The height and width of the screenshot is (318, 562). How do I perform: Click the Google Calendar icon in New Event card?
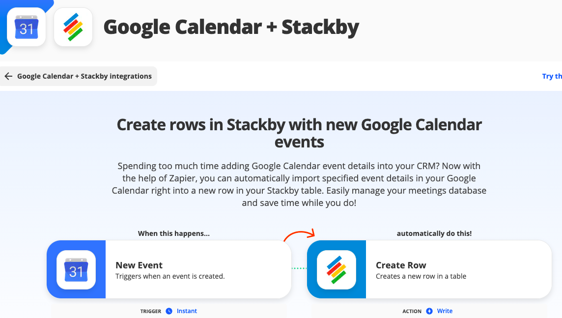click(x=76, y=270)
